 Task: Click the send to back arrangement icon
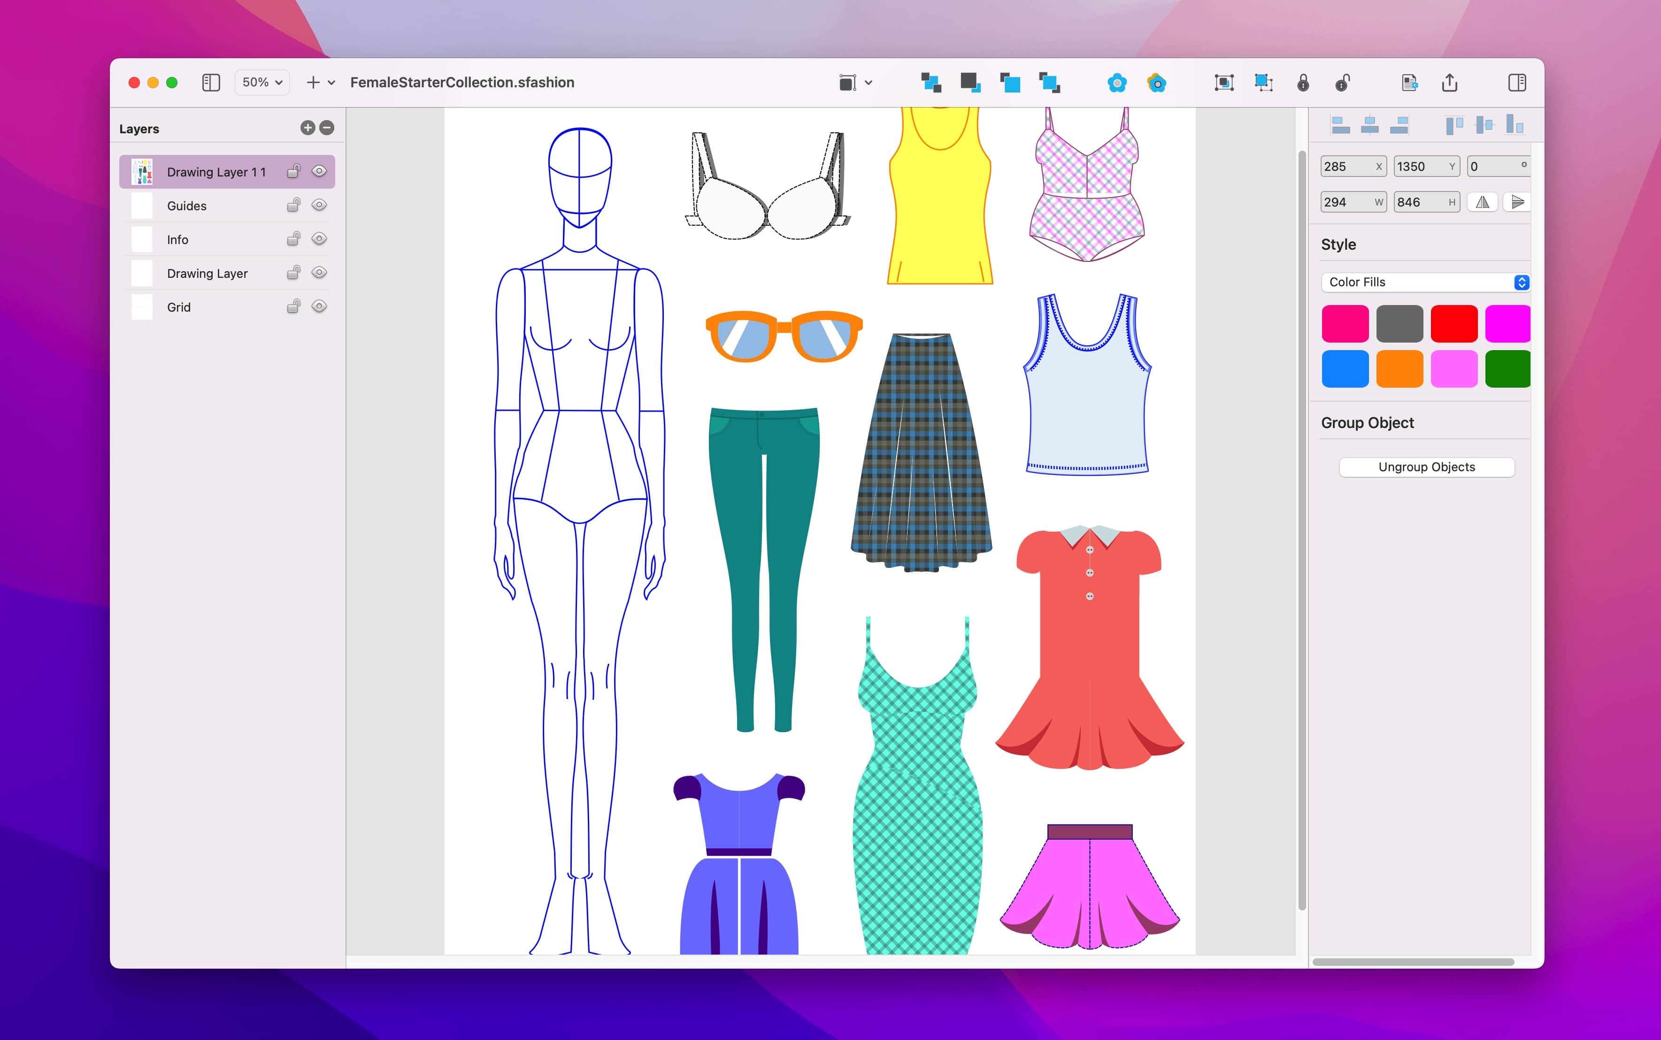(x=970, y=83)
